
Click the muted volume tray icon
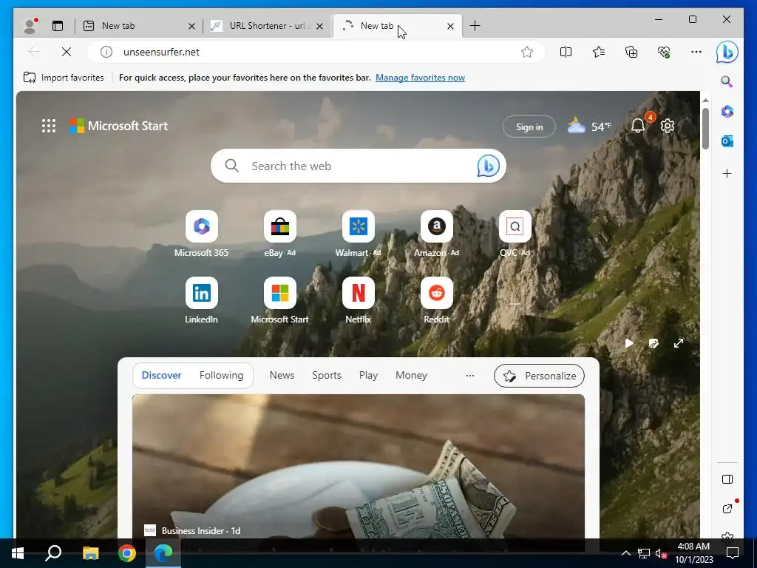click(661, 553)
